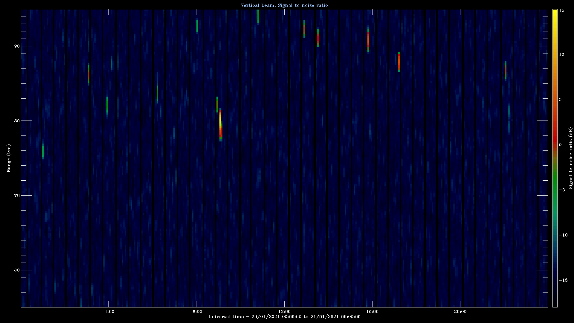Click the bright yellow echo near 80 km

coord(220,121)
